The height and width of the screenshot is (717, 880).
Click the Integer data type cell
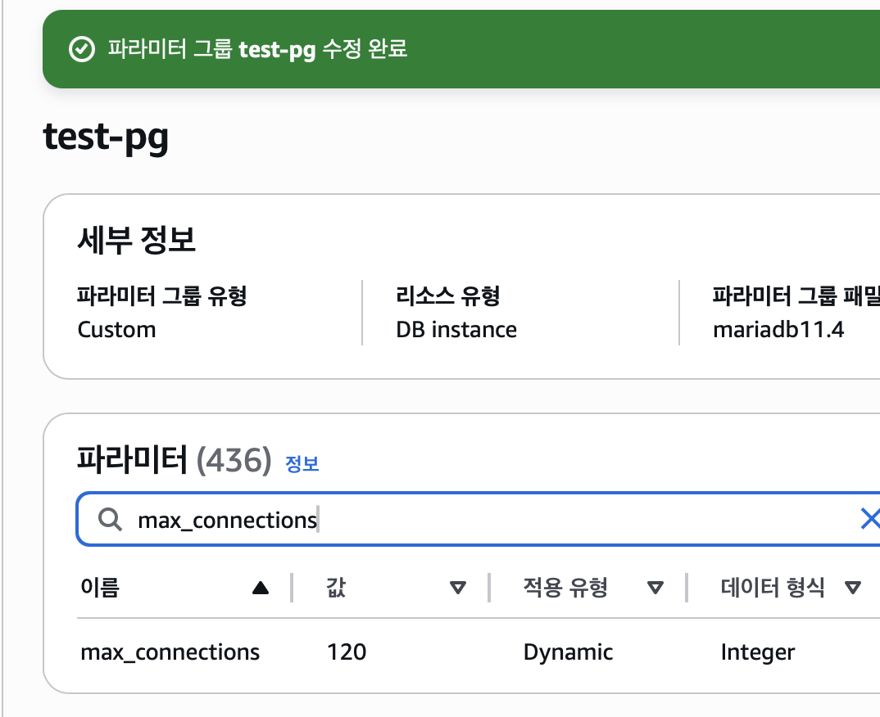(x=757, y=652)
